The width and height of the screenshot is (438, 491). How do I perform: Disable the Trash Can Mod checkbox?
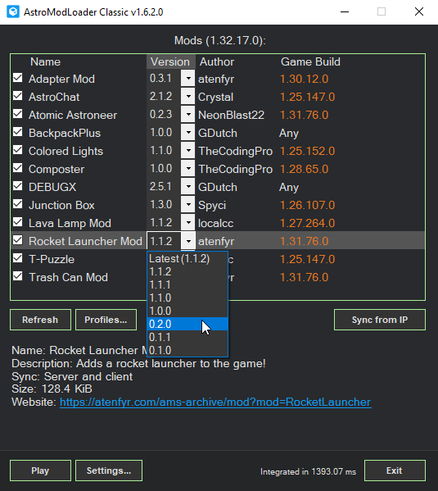click(18, 276)
